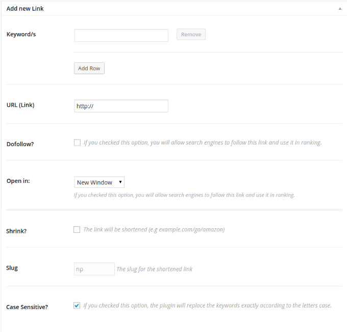Focus the Keyword/s text field
Viewport: 347px width, 332px height.
click(121, 35)
